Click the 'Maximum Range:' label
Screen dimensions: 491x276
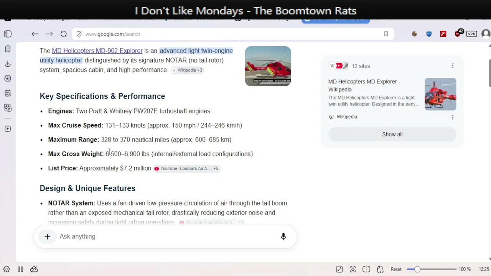pyautogui.click(x=74, y=140)
